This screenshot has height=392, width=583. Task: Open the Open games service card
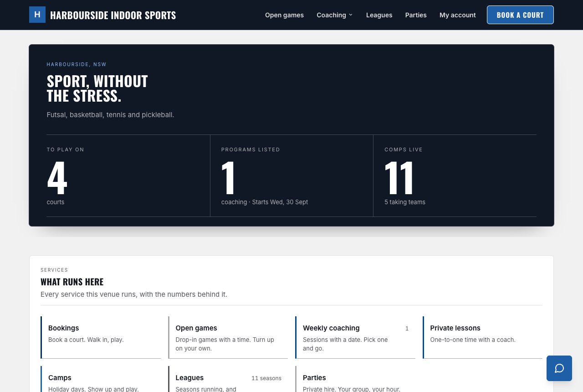pyautogui.click(x=228, y=337)
